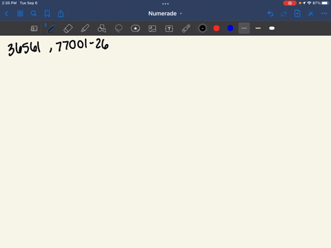Tap the red screen recording indicator
The height and width of the screenshot is (248, 331).
click(290, 3)
